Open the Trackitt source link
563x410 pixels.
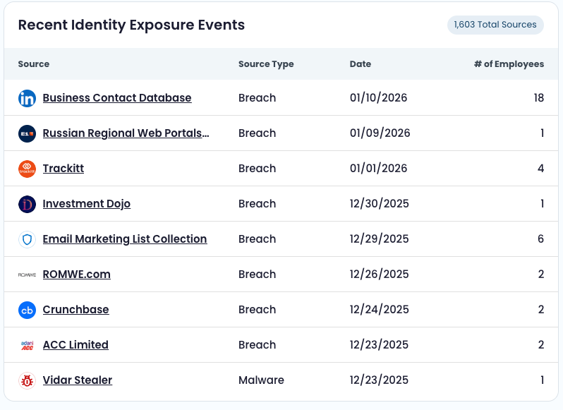pyautogui.click(x=63, y=168)
